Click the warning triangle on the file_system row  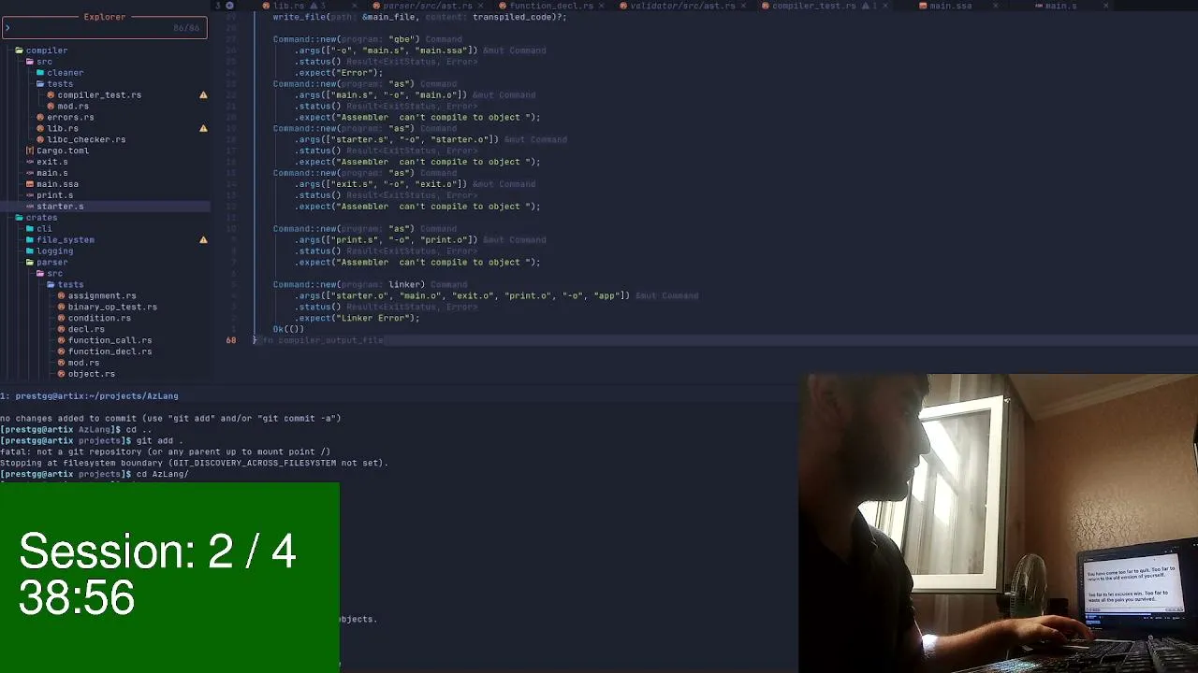coord(203,240)
